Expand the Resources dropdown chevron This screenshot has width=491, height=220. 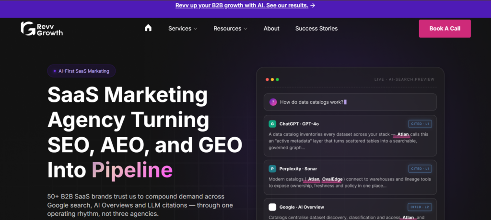pyautogui.click(x=245, y=29)
